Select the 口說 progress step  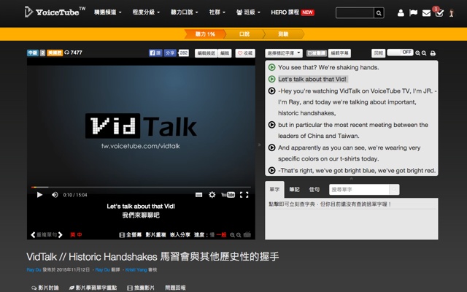(244, 34)
